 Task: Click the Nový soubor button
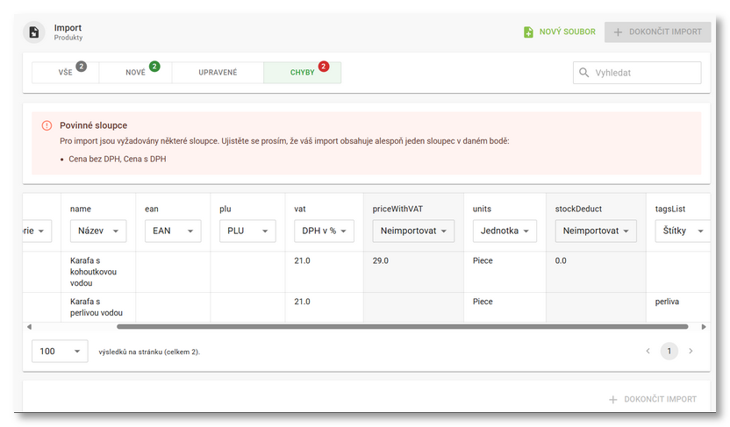[560, 32]
